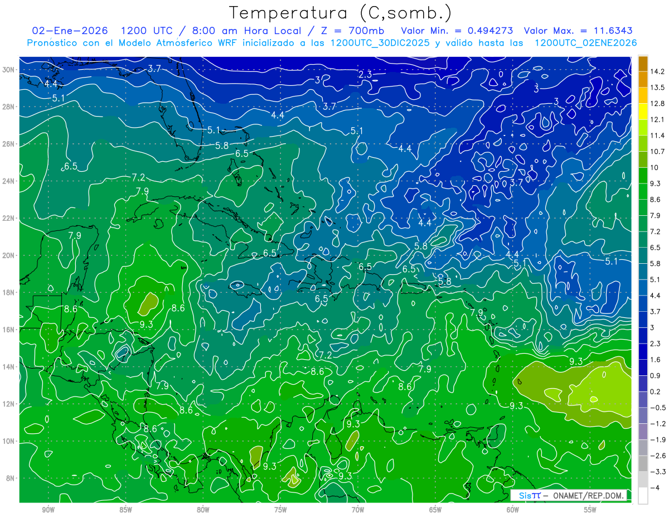
Task: Pick the legend swatch between 13.5 and 14.2
Action: pos(643,80)
